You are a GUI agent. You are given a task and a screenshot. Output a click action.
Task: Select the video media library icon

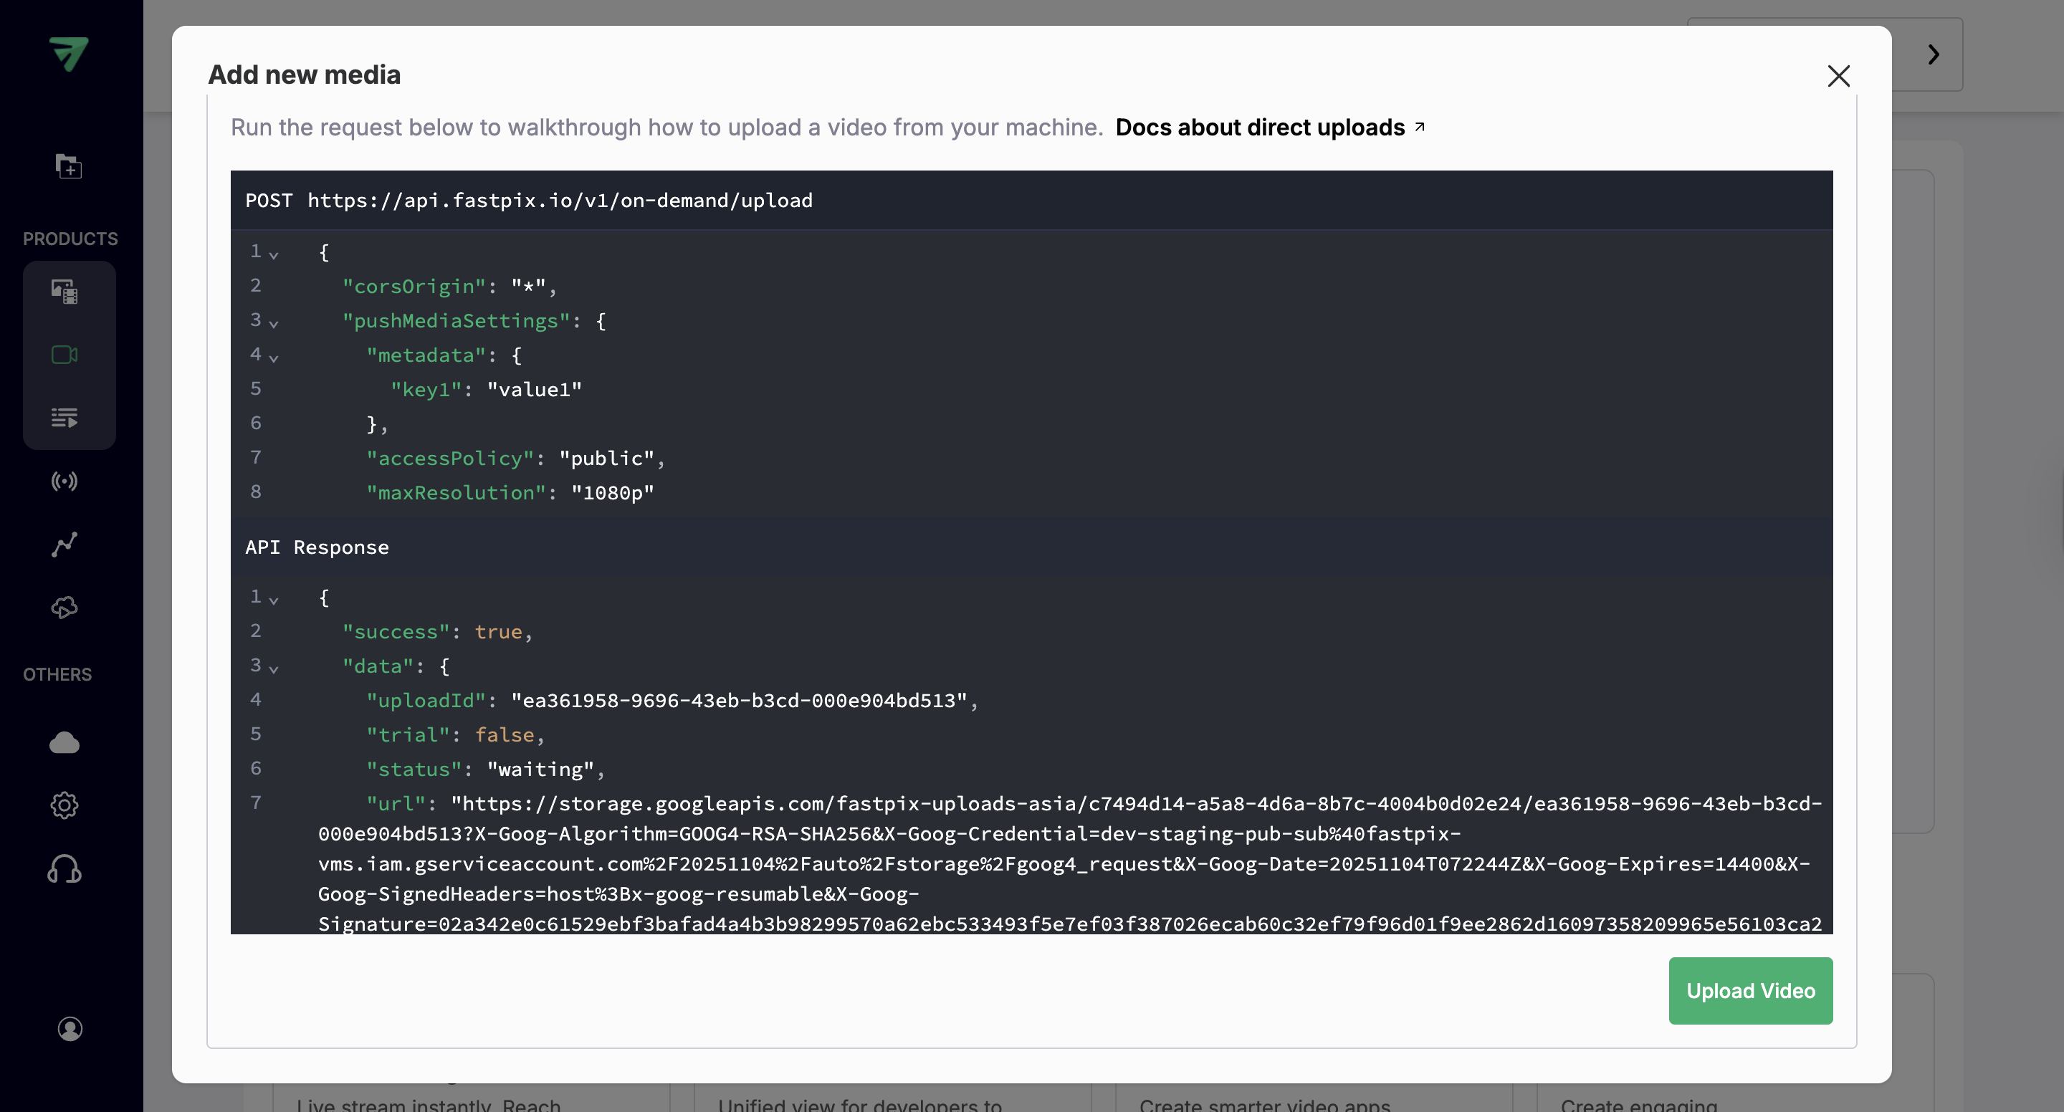(x=65, y=292)
